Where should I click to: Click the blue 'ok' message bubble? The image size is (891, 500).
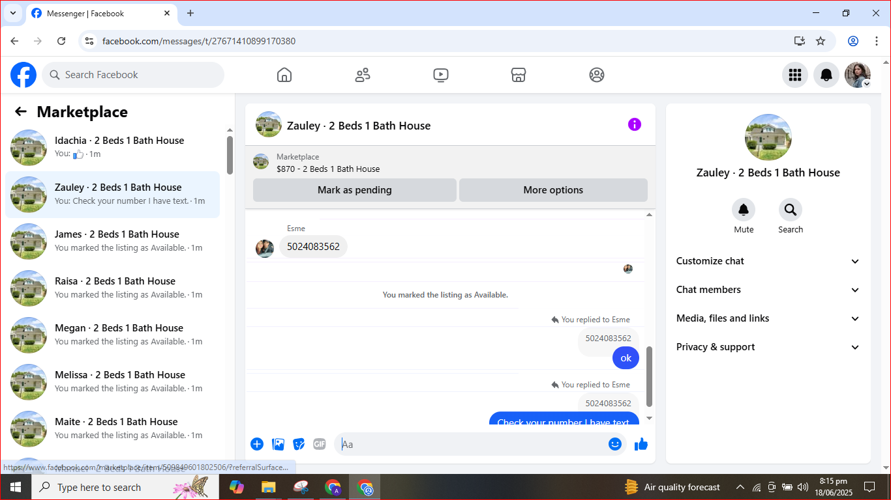[x=626, y=358]
